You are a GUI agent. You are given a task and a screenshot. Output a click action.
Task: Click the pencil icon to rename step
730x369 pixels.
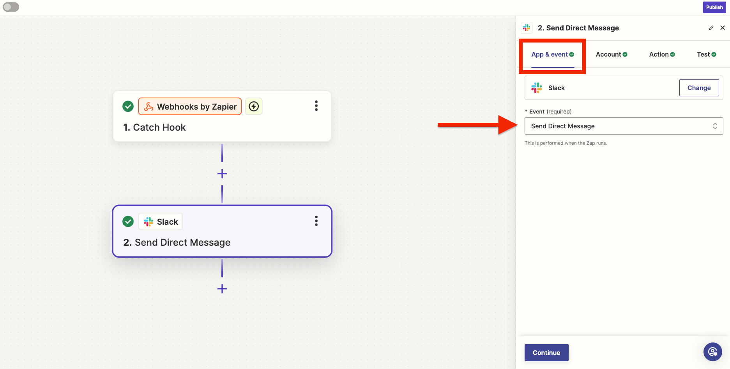pos(711,28)
